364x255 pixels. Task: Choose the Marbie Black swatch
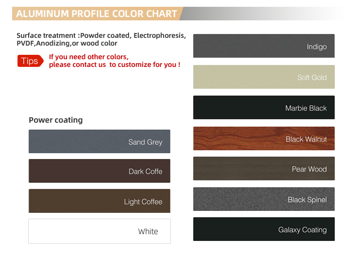coord(264,107)
